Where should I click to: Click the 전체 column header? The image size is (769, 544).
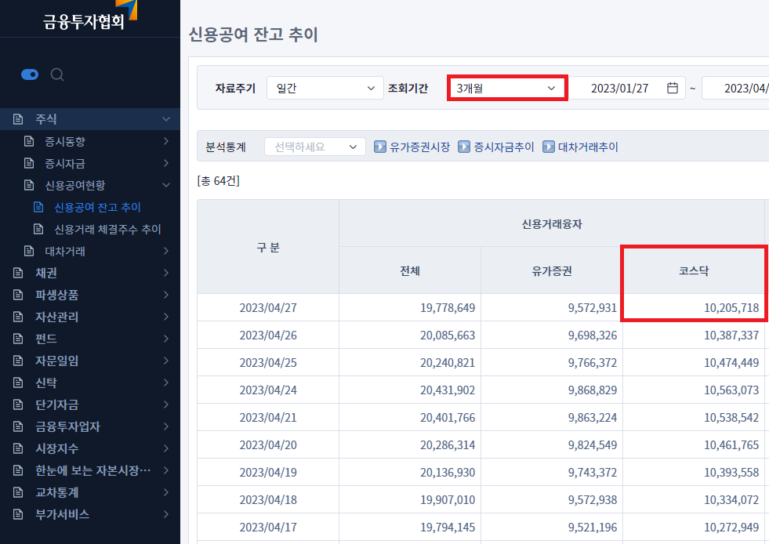pos(410,270)
